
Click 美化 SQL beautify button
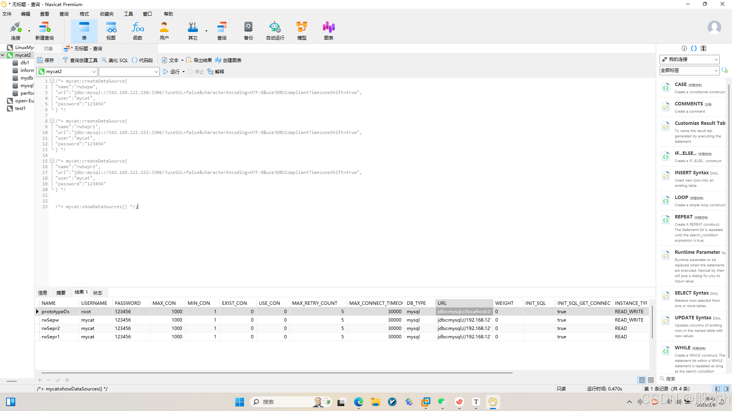click(115, 60)
